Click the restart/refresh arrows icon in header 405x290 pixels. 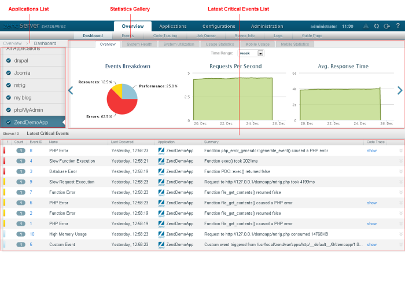click(377, 26)
